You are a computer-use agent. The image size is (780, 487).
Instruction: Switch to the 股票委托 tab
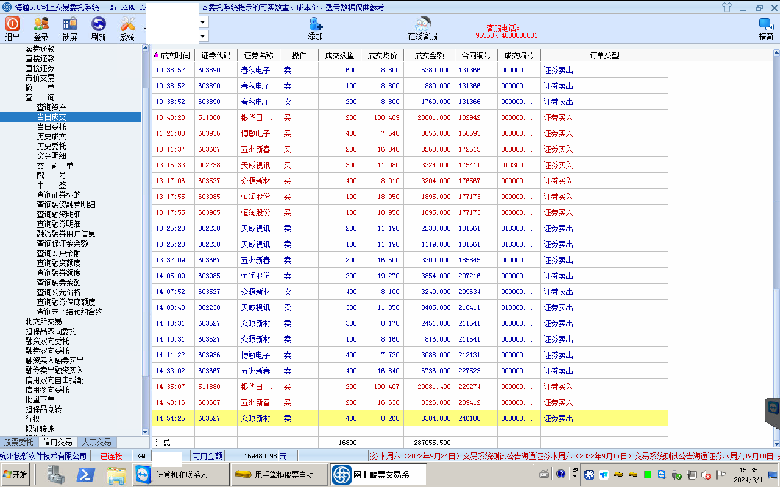coord(19,443)
